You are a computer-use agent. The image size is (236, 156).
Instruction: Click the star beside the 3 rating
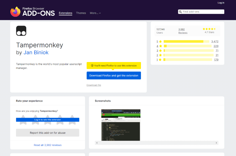click(160, 51)
